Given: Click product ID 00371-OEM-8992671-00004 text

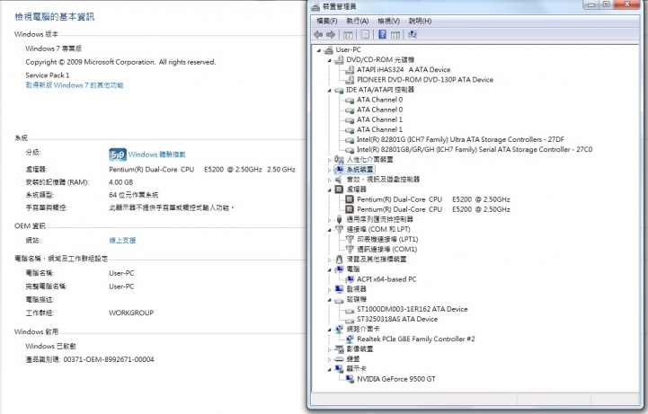Looking at the screenshot, I should point(109,359).
